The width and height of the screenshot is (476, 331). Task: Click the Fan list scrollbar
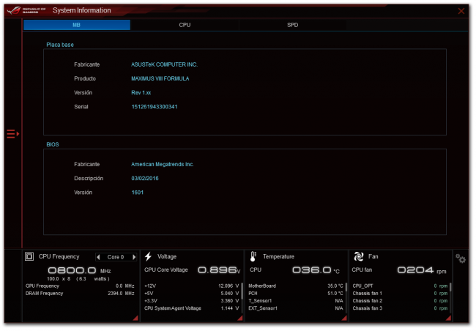click(x=450, y=289)
